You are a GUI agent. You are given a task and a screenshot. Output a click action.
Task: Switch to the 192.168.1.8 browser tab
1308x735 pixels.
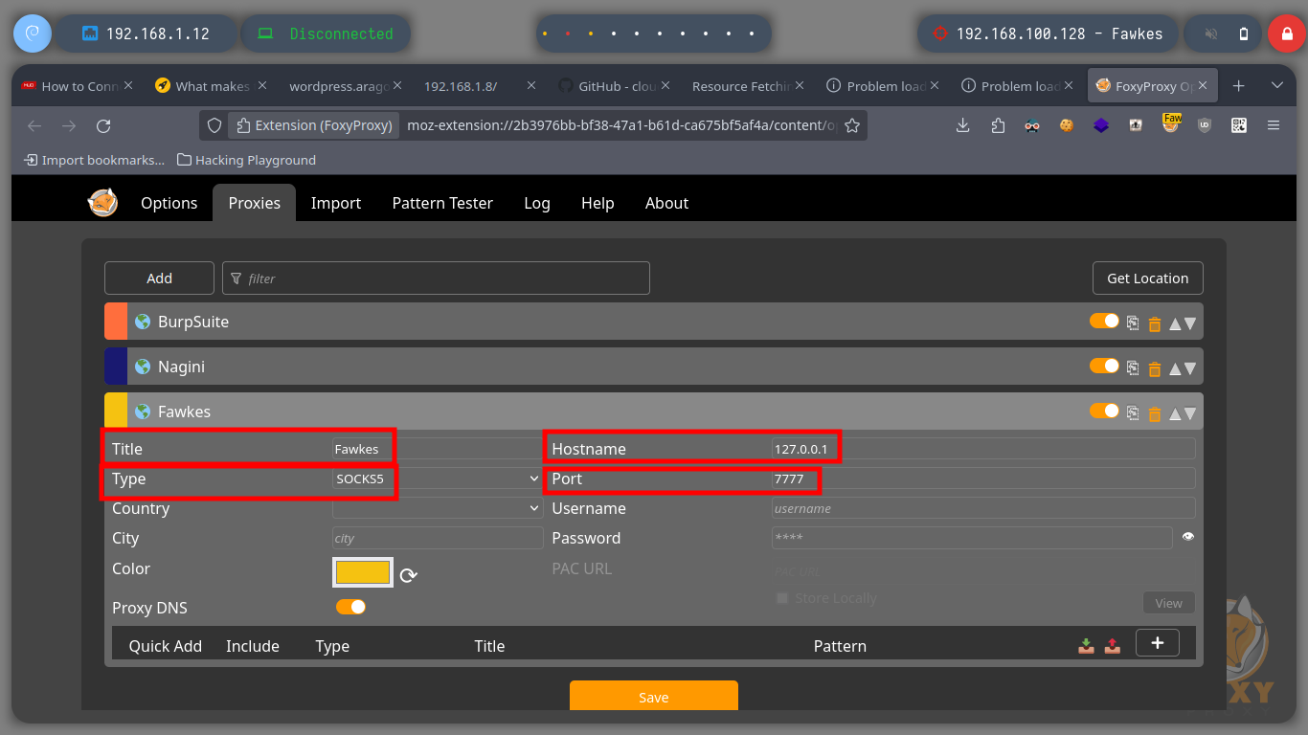point(481,85)
